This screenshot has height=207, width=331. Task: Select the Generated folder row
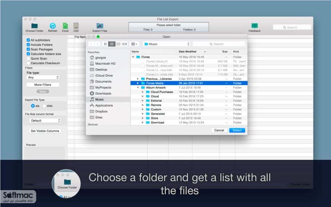(x=189, y=114)
